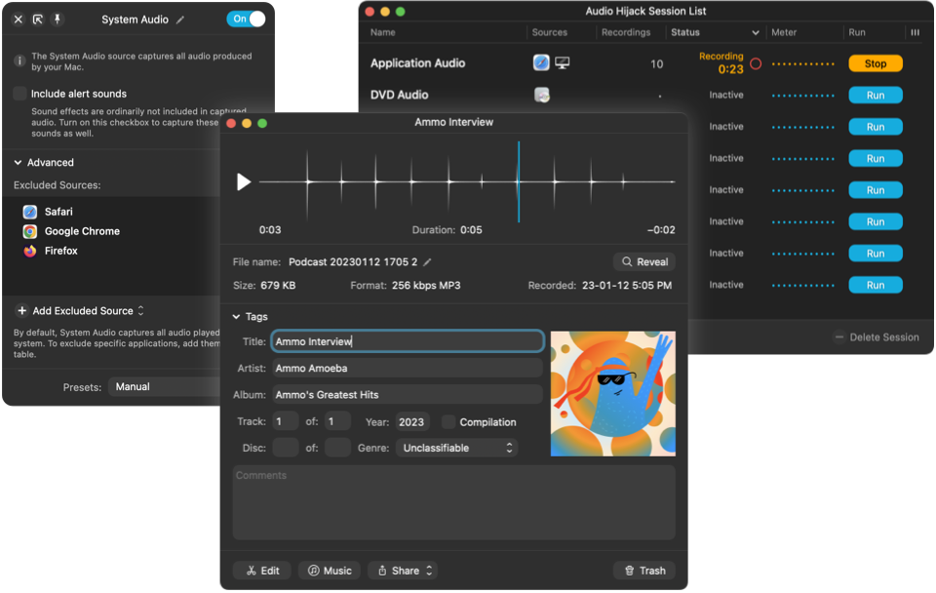
Task: Click the display output icon in Application Audio row
Action: click(x=563, y=62)
